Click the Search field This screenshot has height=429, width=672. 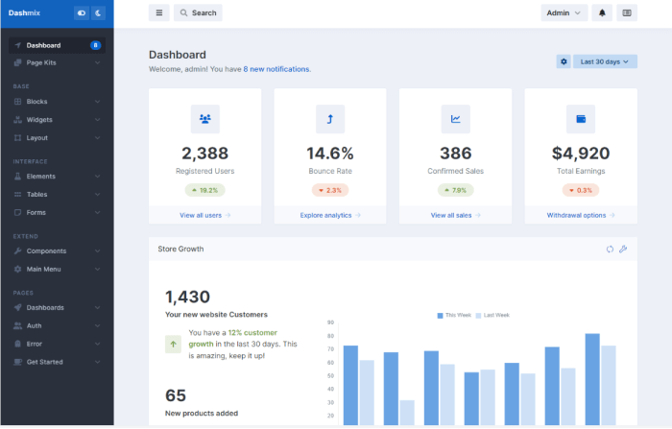click(198, 12)
